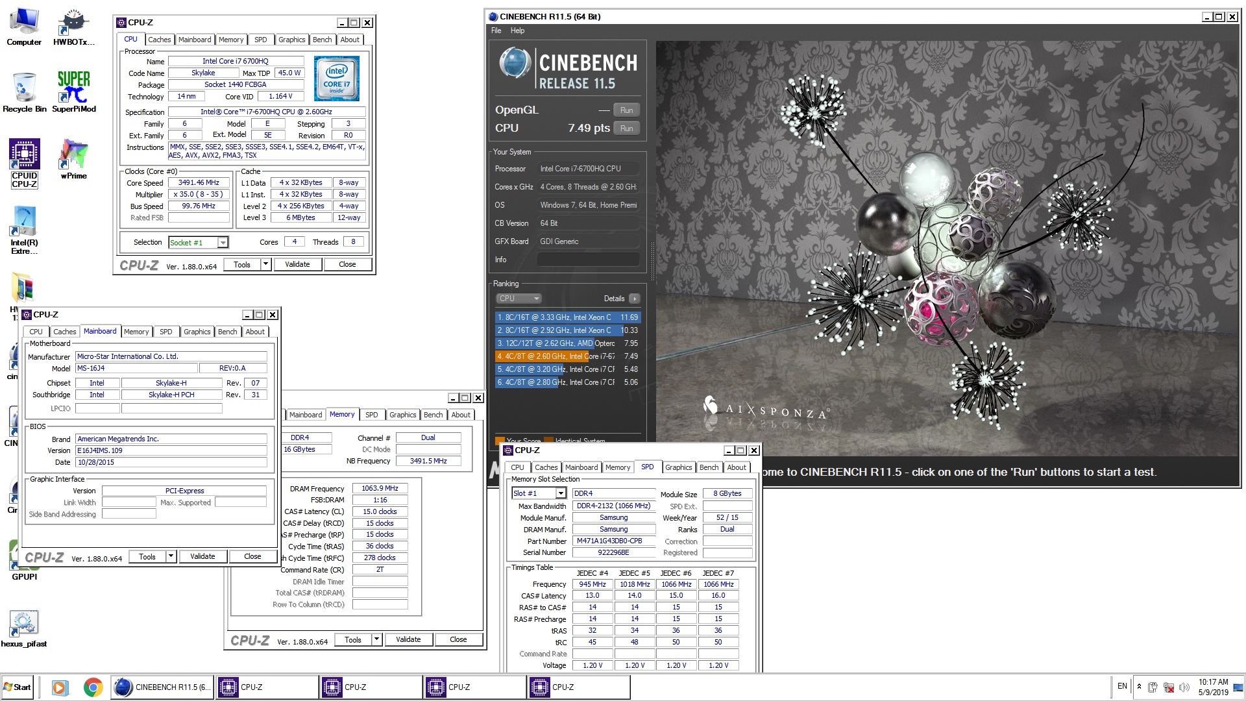
Task: Click Validate in top CPU-Z window
Action: (297, 265)
